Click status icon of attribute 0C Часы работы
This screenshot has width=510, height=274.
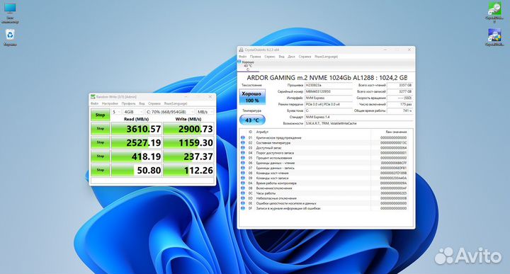[x=243, y=193]
